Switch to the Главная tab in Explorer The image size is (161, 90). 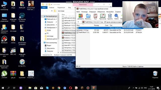[x=52, y=7]
